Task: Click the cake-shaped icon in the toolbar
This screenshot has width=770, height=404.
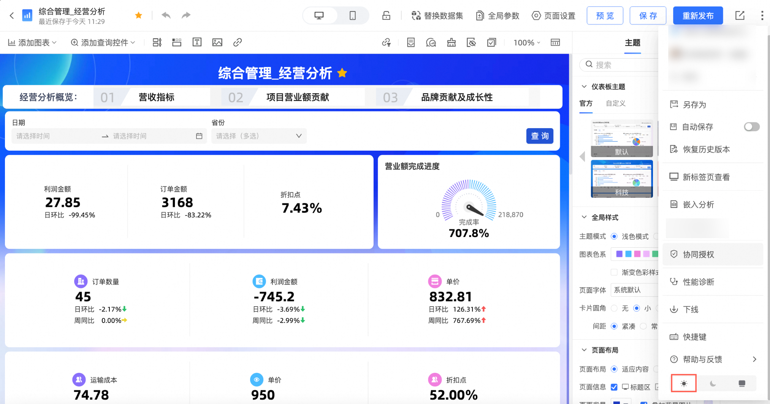Action: 452,43
